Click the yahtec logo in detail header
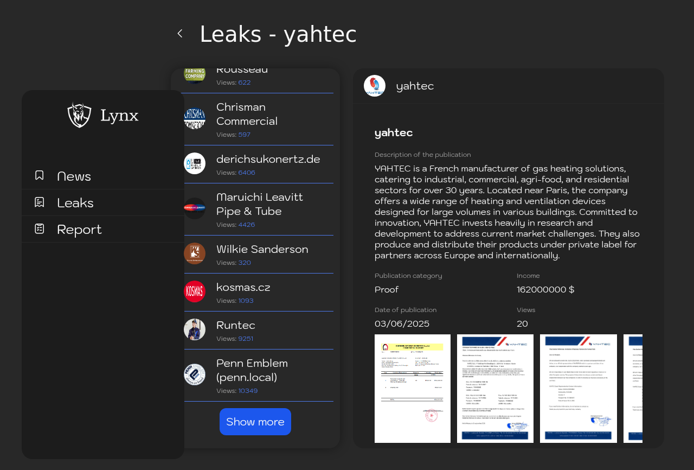Viewport: 694px width, 470px height. [x=375, y=86]
